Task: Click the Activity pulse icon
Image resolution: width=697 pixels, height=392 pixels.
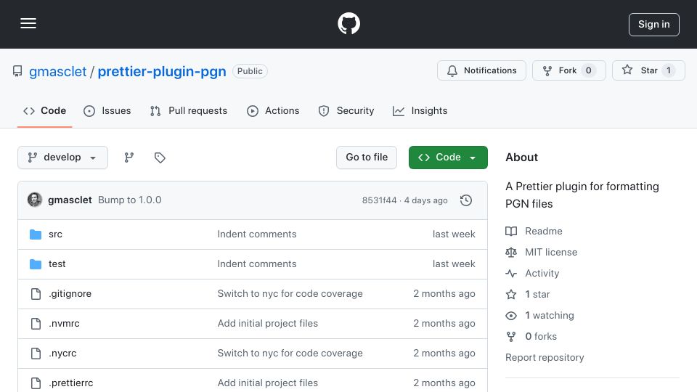Action: pyautogui.click(x=511, y=274)
